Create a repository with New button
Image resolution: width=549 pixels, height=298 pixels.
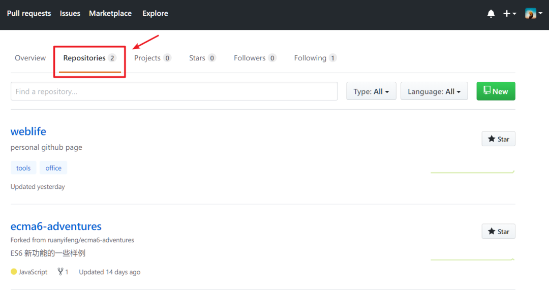[x=496, y=91]
